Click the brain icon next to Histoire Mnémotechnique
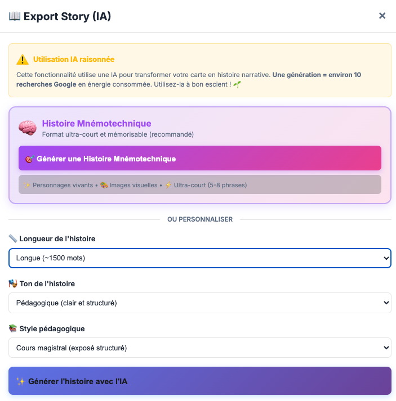The height and width of the screenshot is (401, 396). pos(27,128)
